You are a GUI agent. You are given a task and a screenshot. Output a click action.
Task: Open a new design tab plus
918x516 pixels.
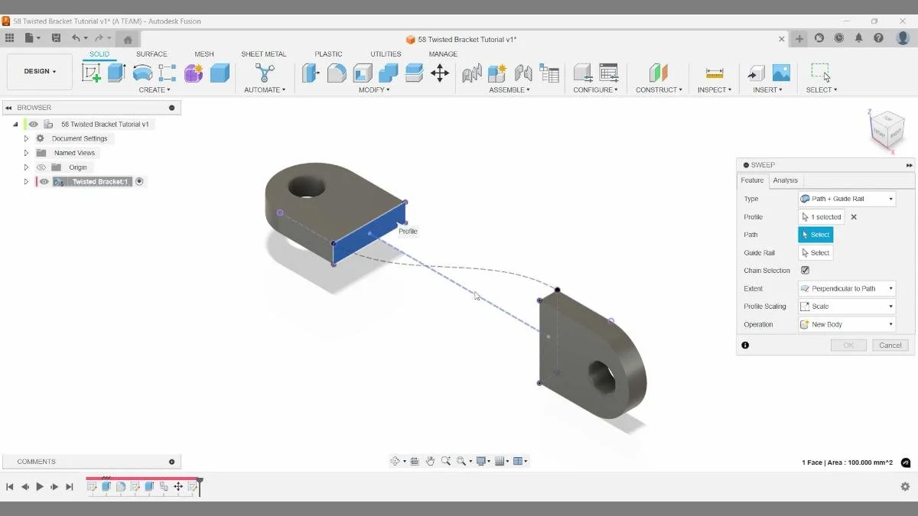point(799,39)
